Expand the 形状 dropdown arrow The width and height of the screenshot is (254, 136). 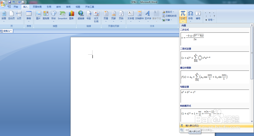pos(53,22)
